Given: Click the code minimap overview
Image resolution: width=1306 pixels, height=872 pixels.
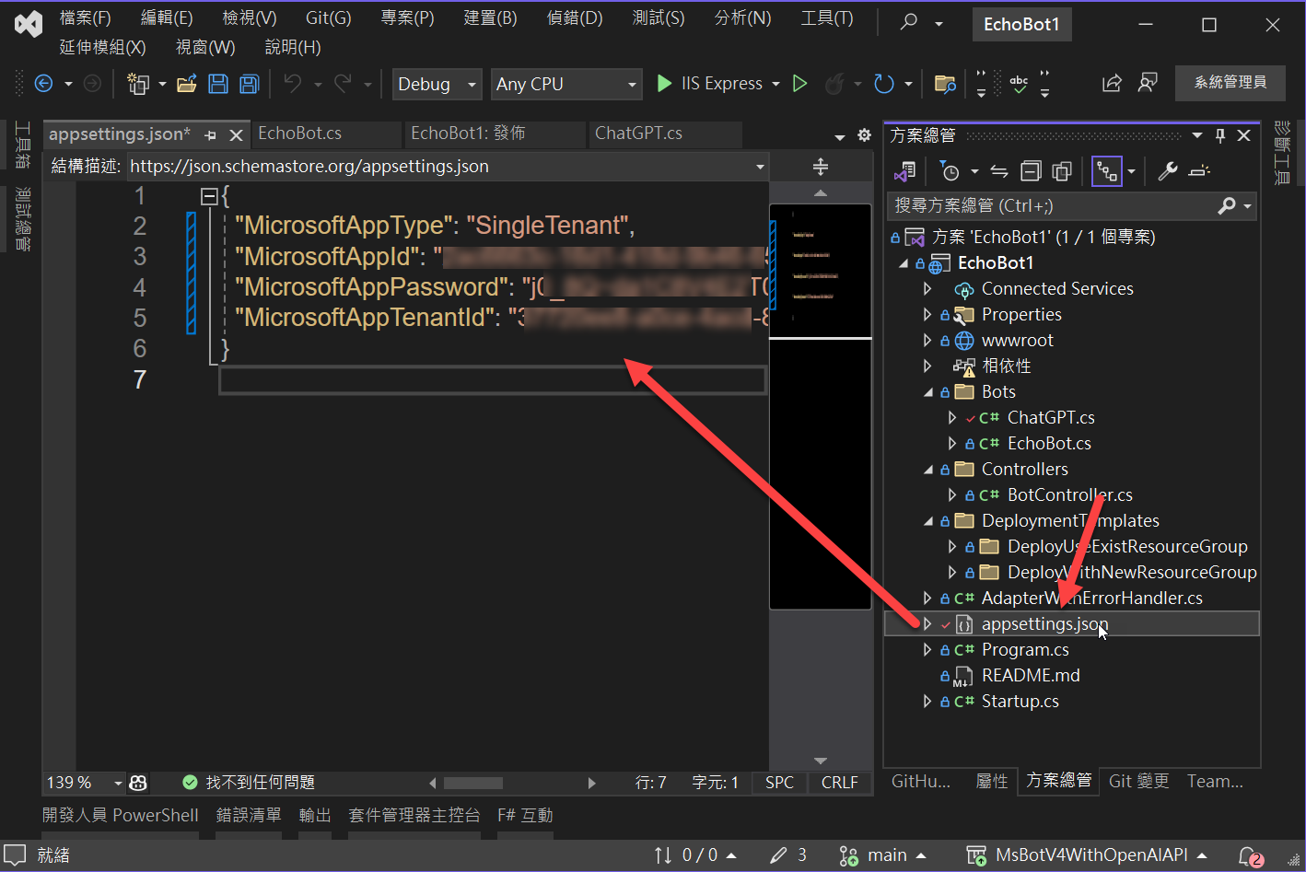Looking at the screenshot, I should 820,406.
